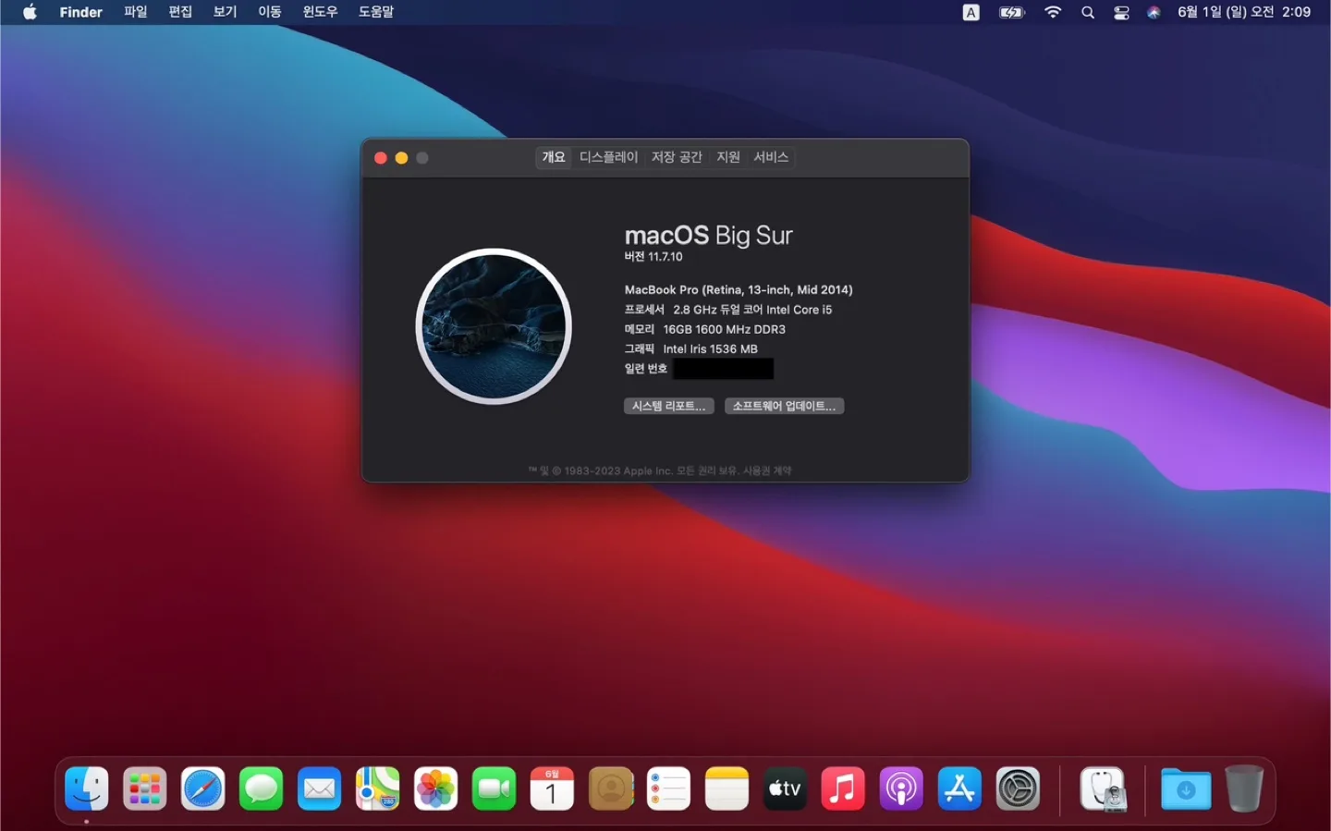
Task: Open the 윈도우 menu
Action: click(321, 12)
